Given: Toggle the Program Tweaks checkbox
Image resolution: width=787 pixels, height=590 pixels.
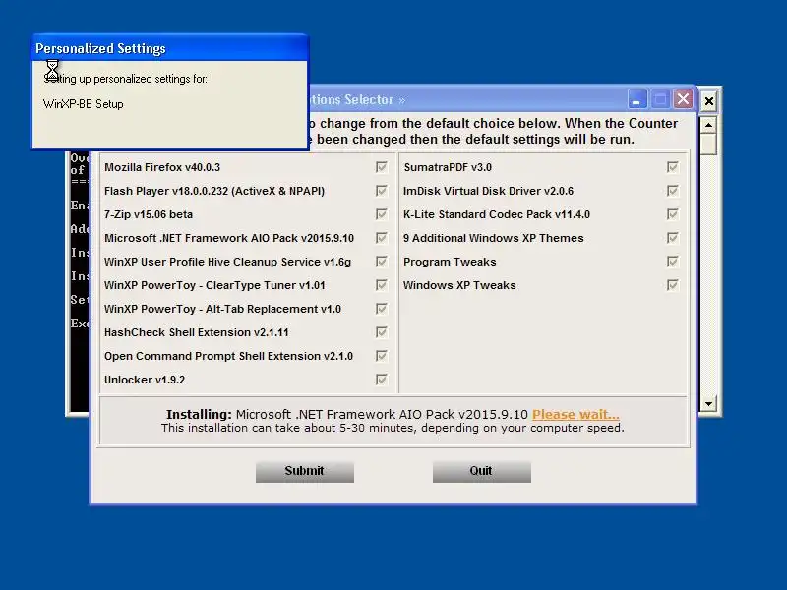Looking at the screenshot, I should 672,262.
